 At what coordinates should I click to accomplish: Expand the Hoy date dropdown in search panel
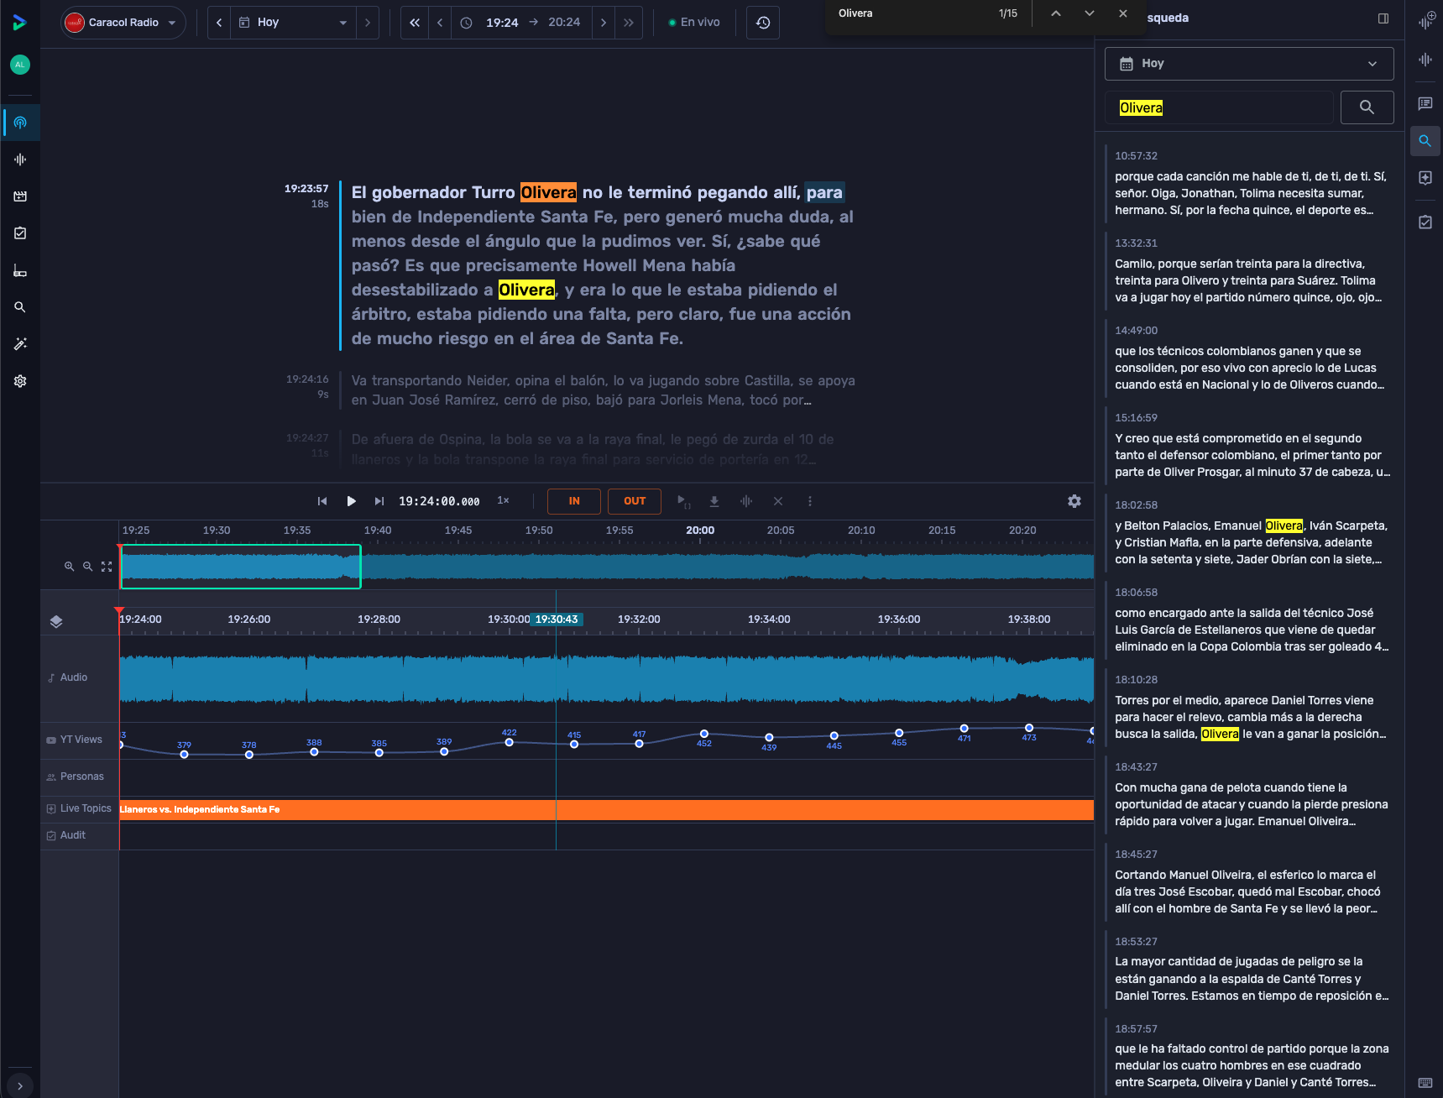click(x=1249, y=64)
